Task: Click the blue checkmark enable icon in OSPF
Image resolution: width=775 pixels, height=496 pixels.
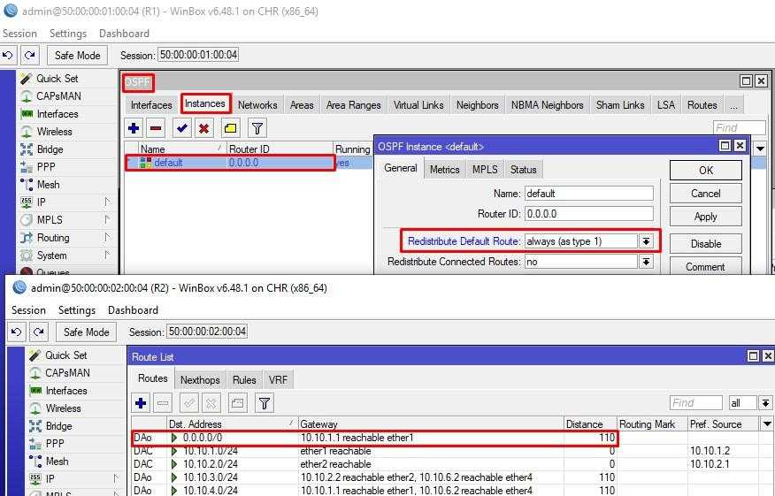Action: (182, 128)
